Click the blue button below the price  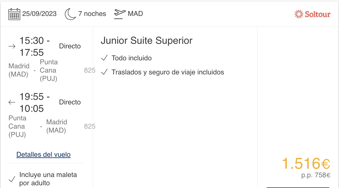[x=298, y=188]
